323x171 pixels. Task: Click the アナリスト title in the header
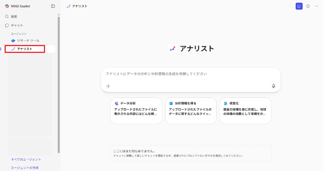(x=80, y=6)
